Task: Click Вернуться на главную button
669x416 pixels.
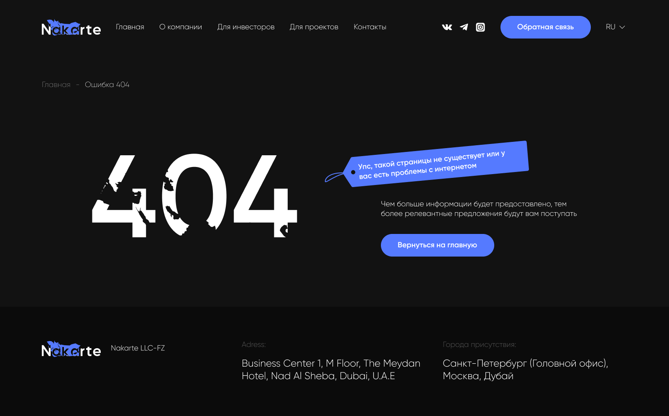Action: coord(437,245)
